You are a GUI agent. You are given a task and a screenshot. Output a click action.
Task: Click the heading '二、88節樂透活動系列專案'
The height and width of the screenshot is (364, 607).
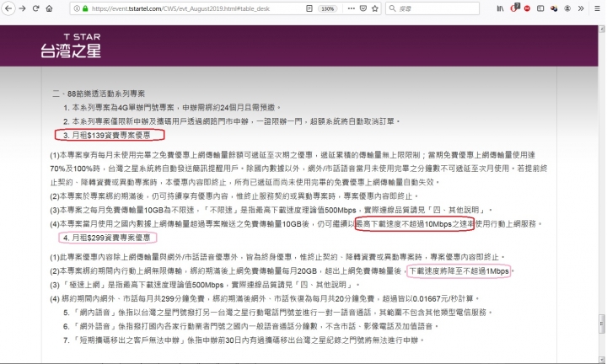click(x=99, y=94)
